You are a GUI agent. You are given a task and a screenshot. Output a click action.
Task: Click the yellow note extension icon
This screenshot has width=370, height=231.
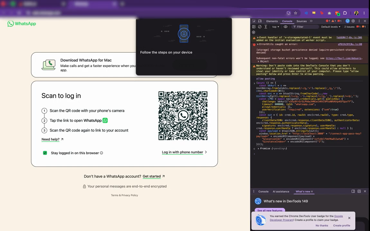314,13
